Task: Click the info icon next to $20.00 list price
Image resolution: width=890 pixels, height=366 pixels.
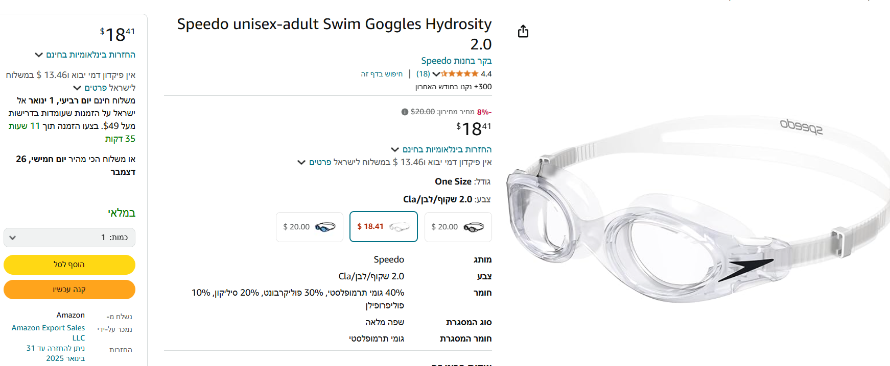Action: pos(405,112)
